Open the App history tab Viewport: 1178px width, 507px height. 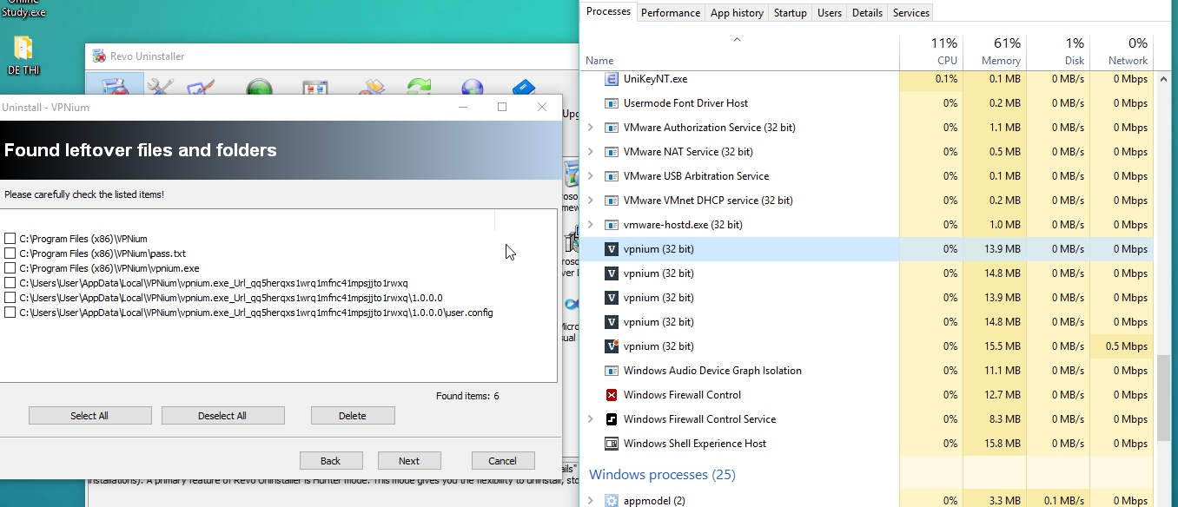[x=737, y=13]
